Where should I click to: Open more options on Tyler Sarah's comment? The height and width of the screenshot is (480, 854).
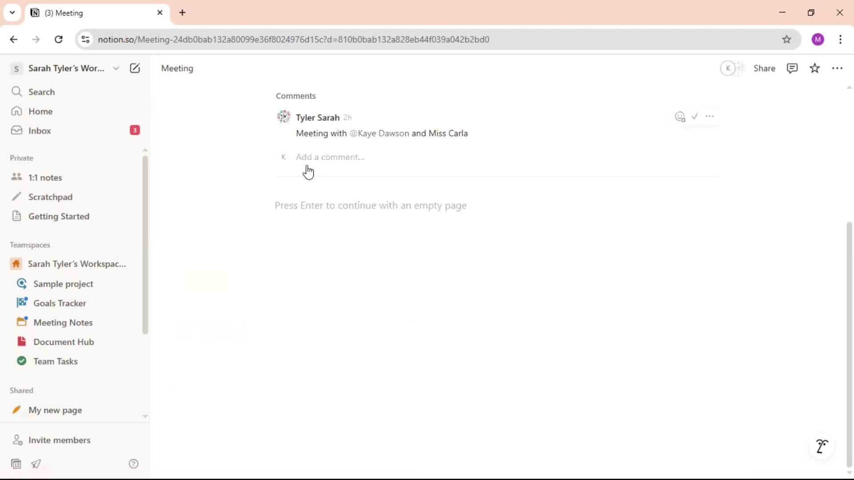(x=710, y=116)
